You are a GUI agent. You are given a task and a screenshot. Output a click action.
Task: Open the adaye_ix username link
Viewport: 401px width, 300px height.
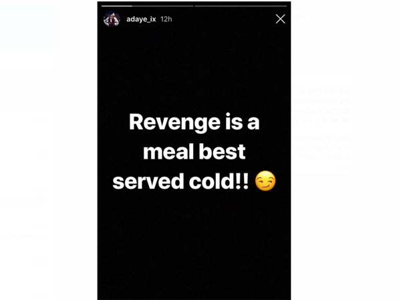tap(141, 19)
